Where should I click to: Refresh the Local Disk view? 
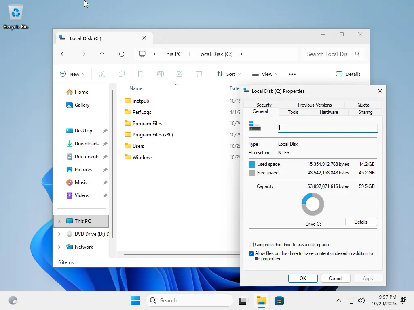tap(122, 54)
